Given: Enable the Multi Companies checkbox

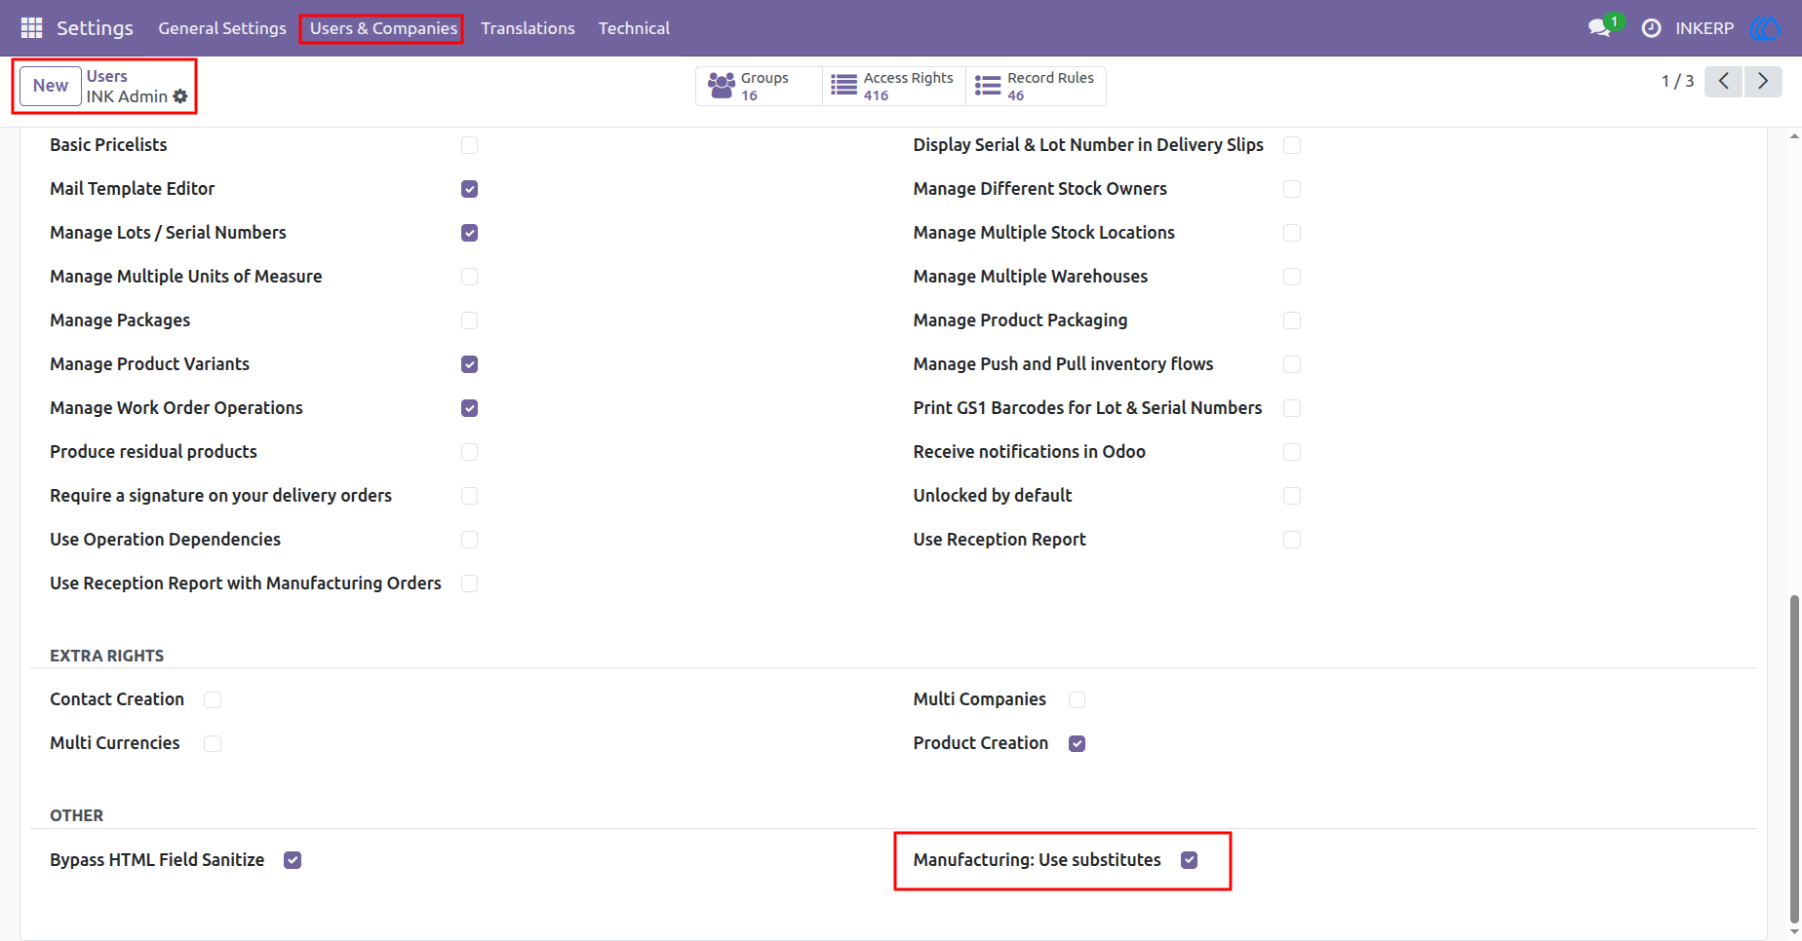Looking at the screenshot, I should [x=1077, y=699].
